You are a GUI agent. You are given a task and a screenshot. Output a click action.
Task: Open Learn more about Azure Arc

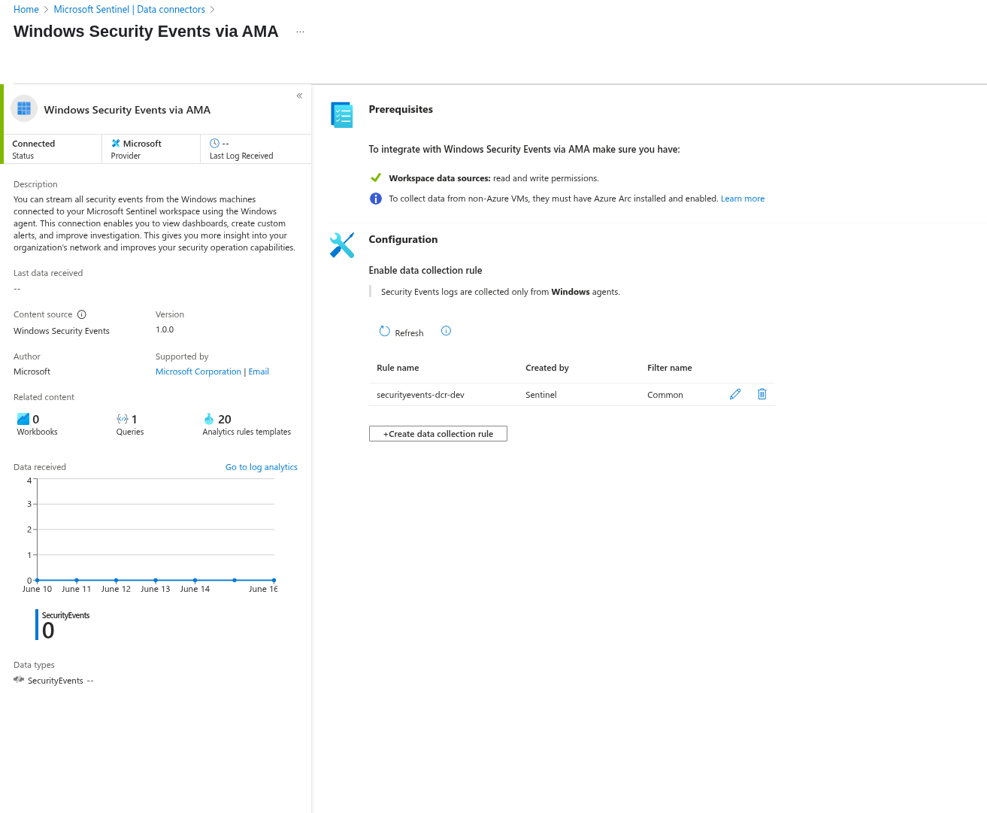[743, 199]
